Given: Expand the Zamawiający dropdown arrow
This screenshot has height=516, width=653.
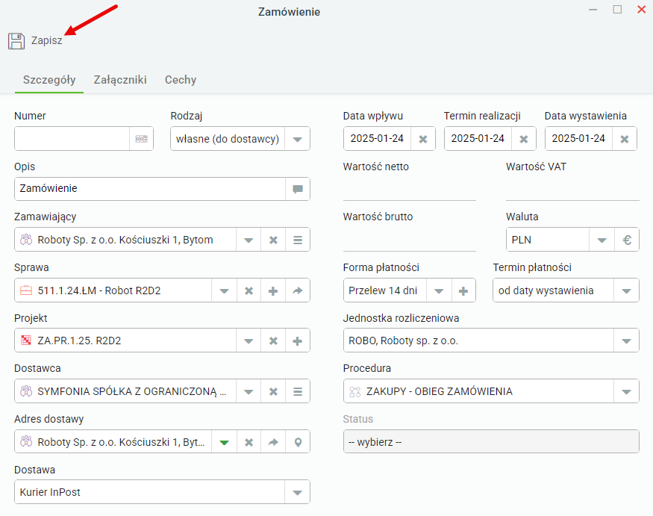Looking at the screenshot, I should tap(249, 240).
